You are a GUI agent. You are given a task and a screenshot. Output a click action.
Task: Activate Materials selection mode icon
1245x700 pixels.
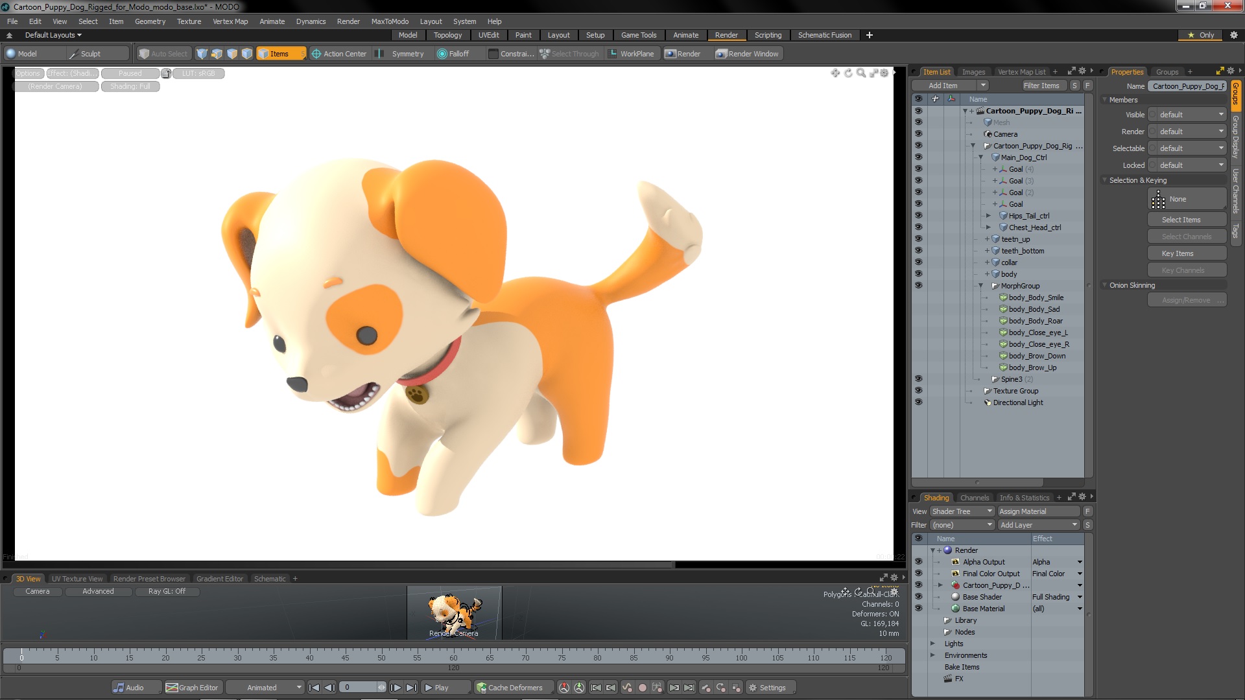pyautogui.click(x=247, y=54)
